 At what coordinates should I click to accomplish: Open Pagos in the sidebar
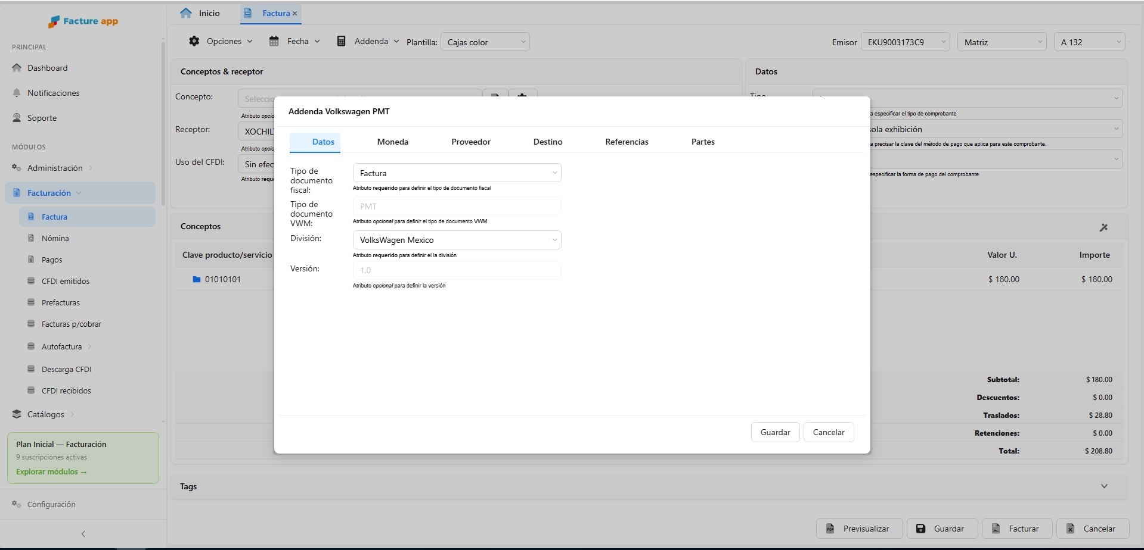click(52, 260)
